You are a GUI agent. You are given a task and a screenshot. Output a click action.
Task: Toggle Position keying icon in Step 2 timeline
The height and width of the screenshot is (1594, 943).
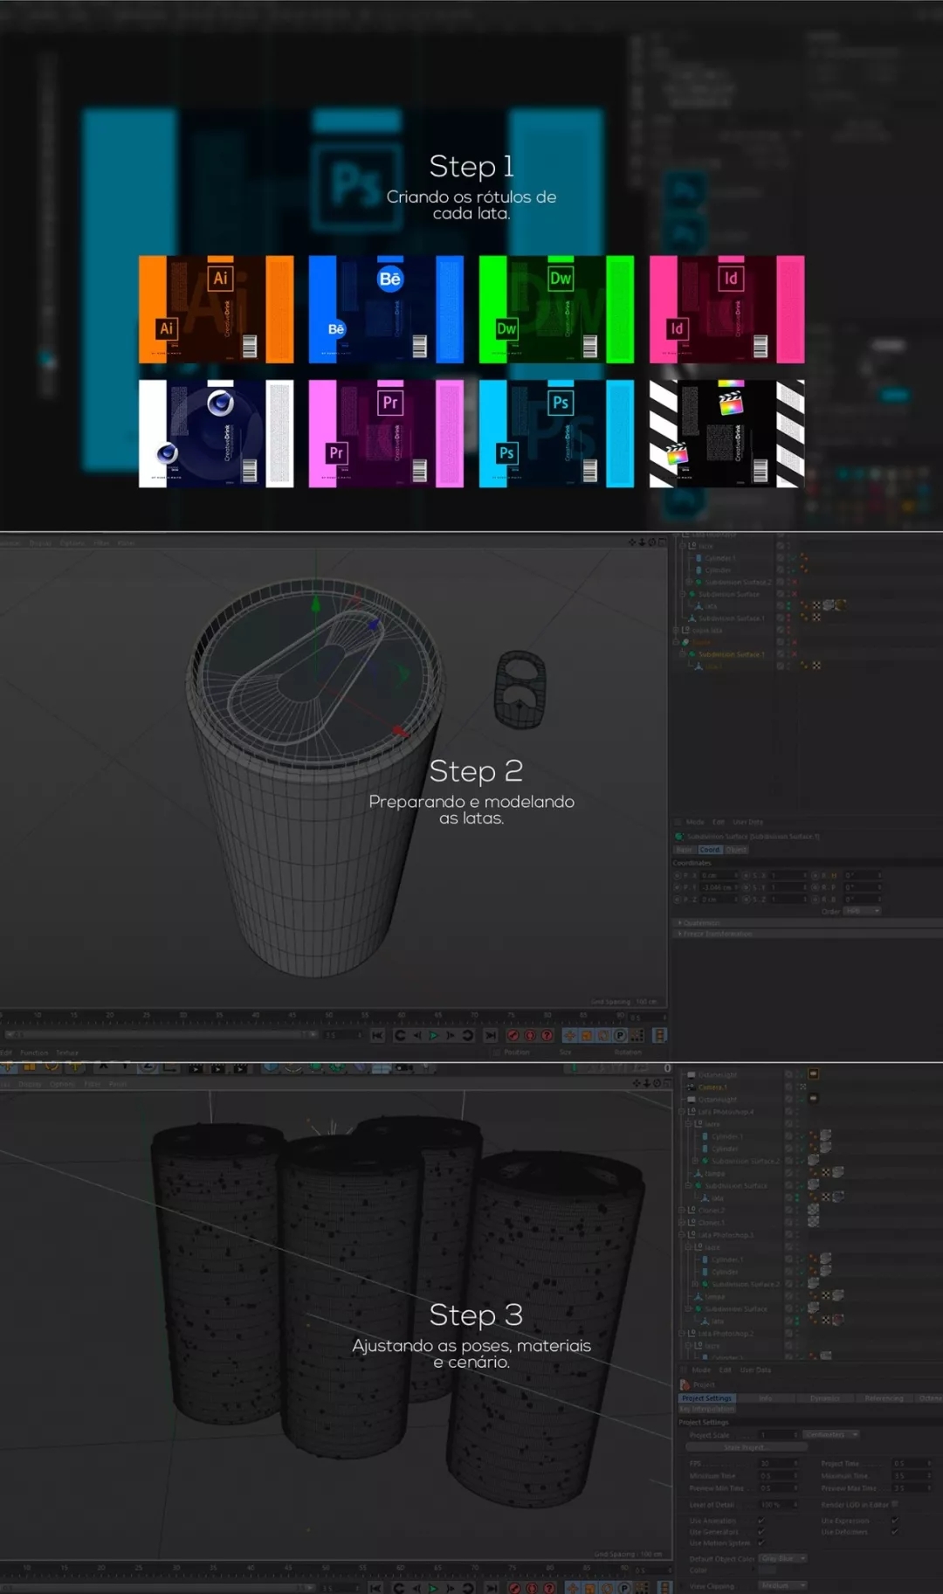(x=570, y=1035)
